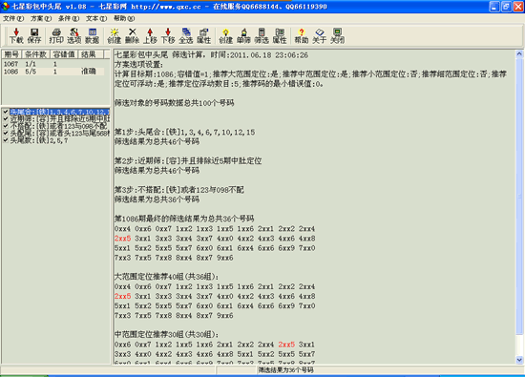
Task: Click the 属性 icon next to 筛选
Action: (280, 35)
